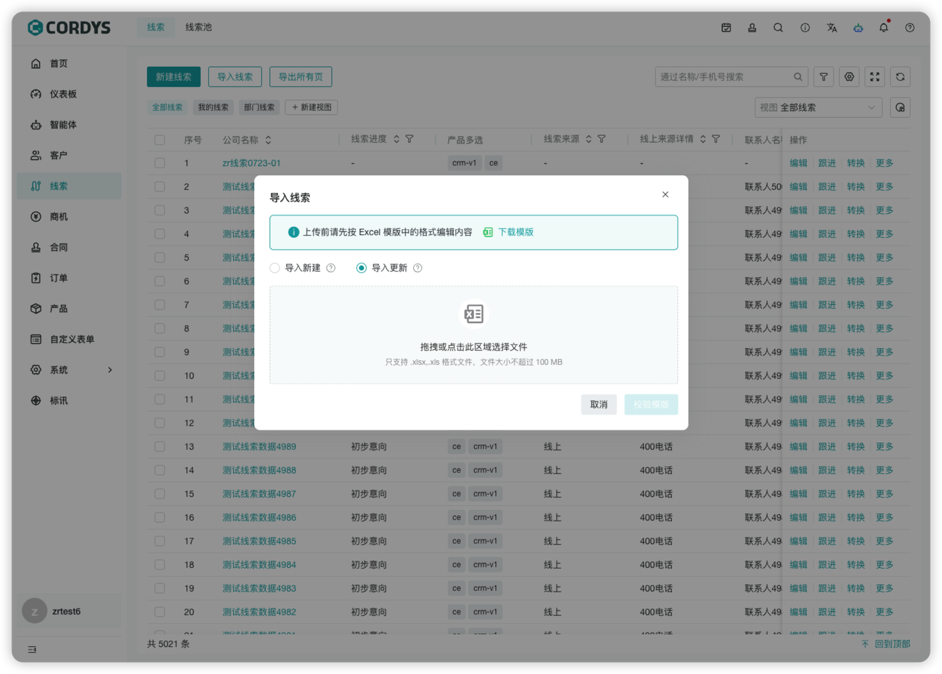942x674 pixels.
Task: Open the notifications bell
Action: (884, 27)
